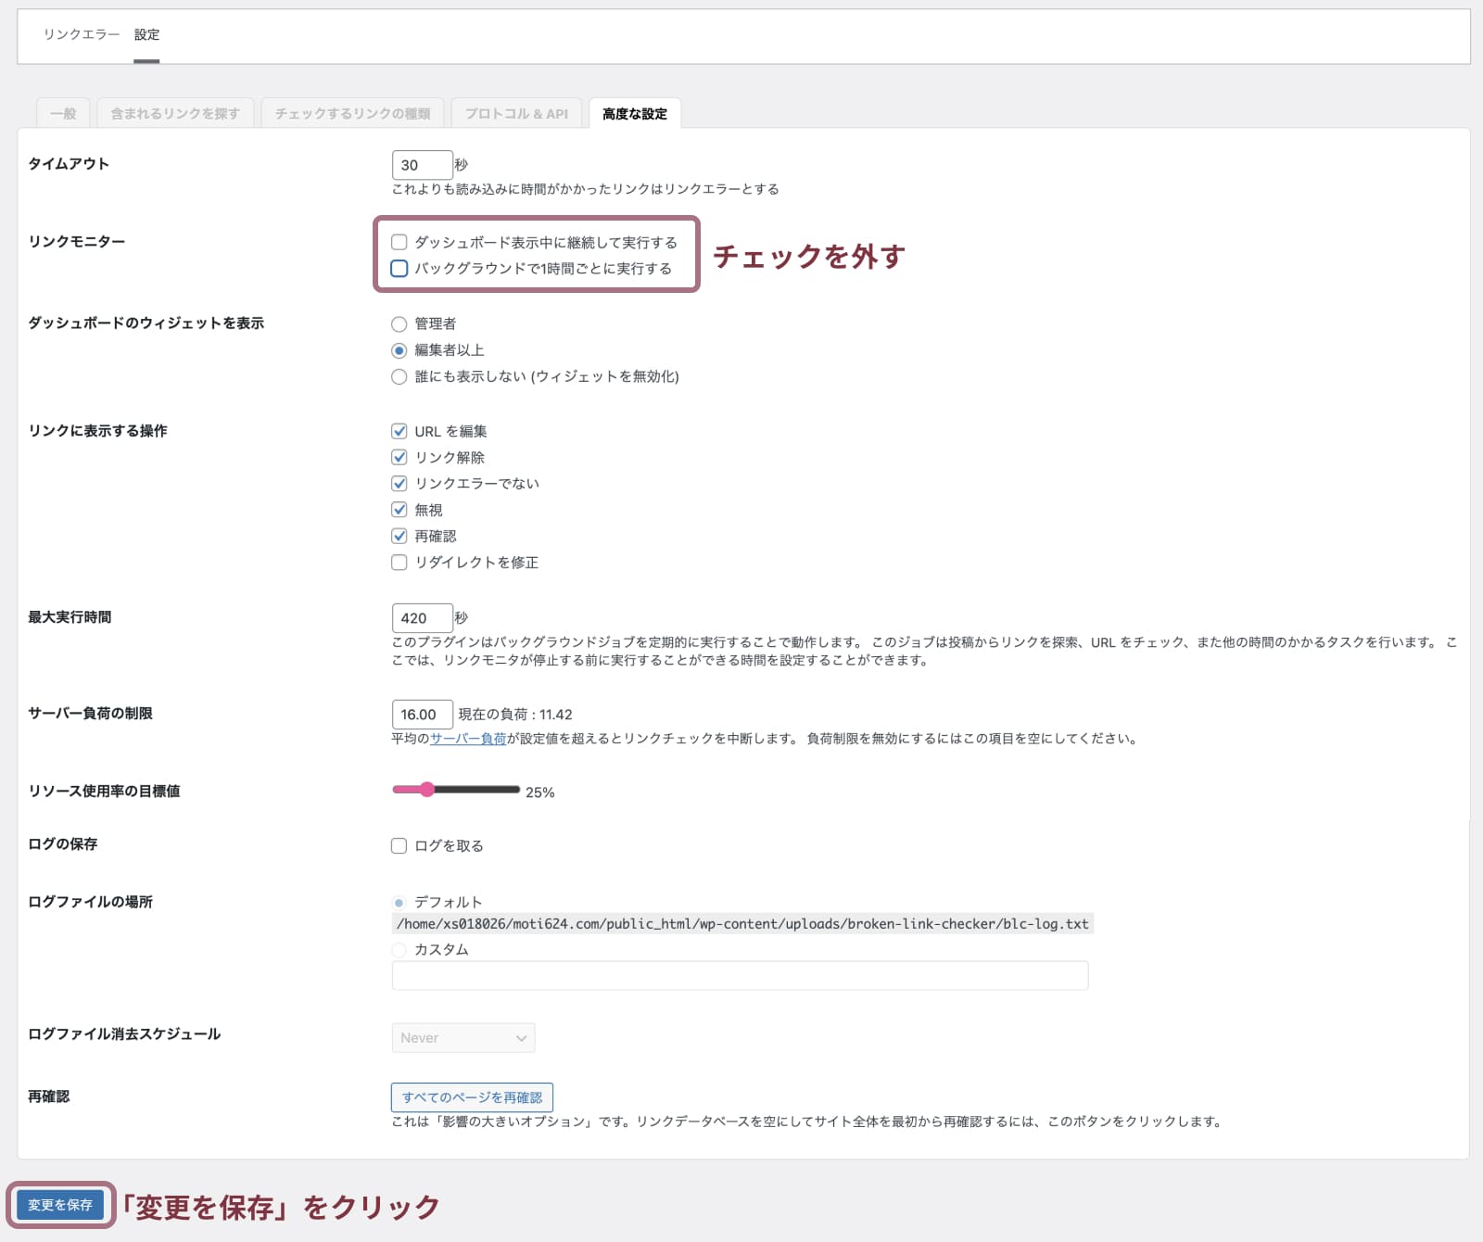Enable the ログを取る checkbox
Screen dimensions: 1483x1242
click(x=399, y=845)
